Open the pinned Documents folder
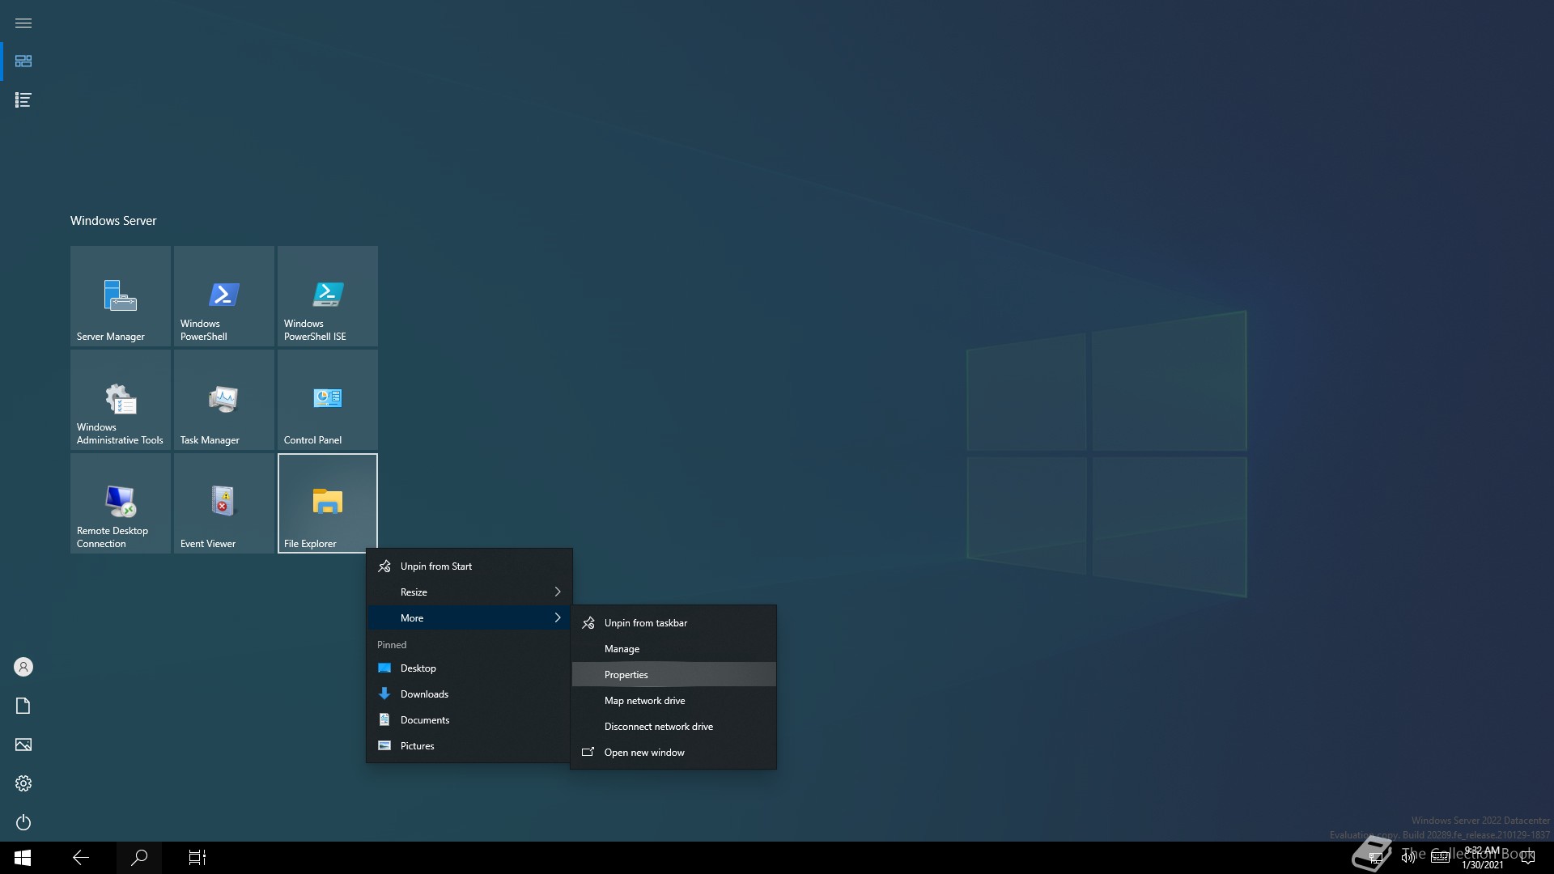This screenshot has height=874, width=1554. (x=469, y=720)
